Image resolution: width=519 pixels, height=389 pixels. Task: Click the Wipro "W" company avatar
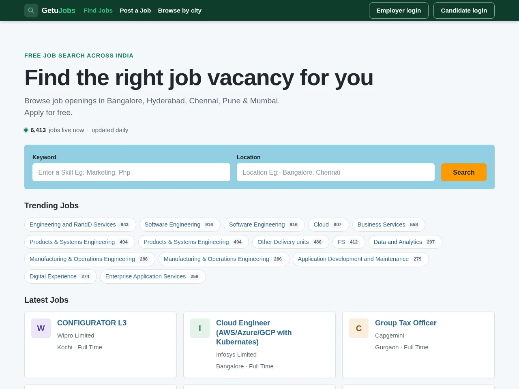point(41,328)
